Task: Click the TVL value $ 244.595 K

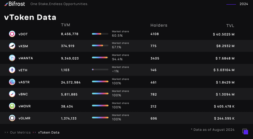Action: tap(224, 118)
